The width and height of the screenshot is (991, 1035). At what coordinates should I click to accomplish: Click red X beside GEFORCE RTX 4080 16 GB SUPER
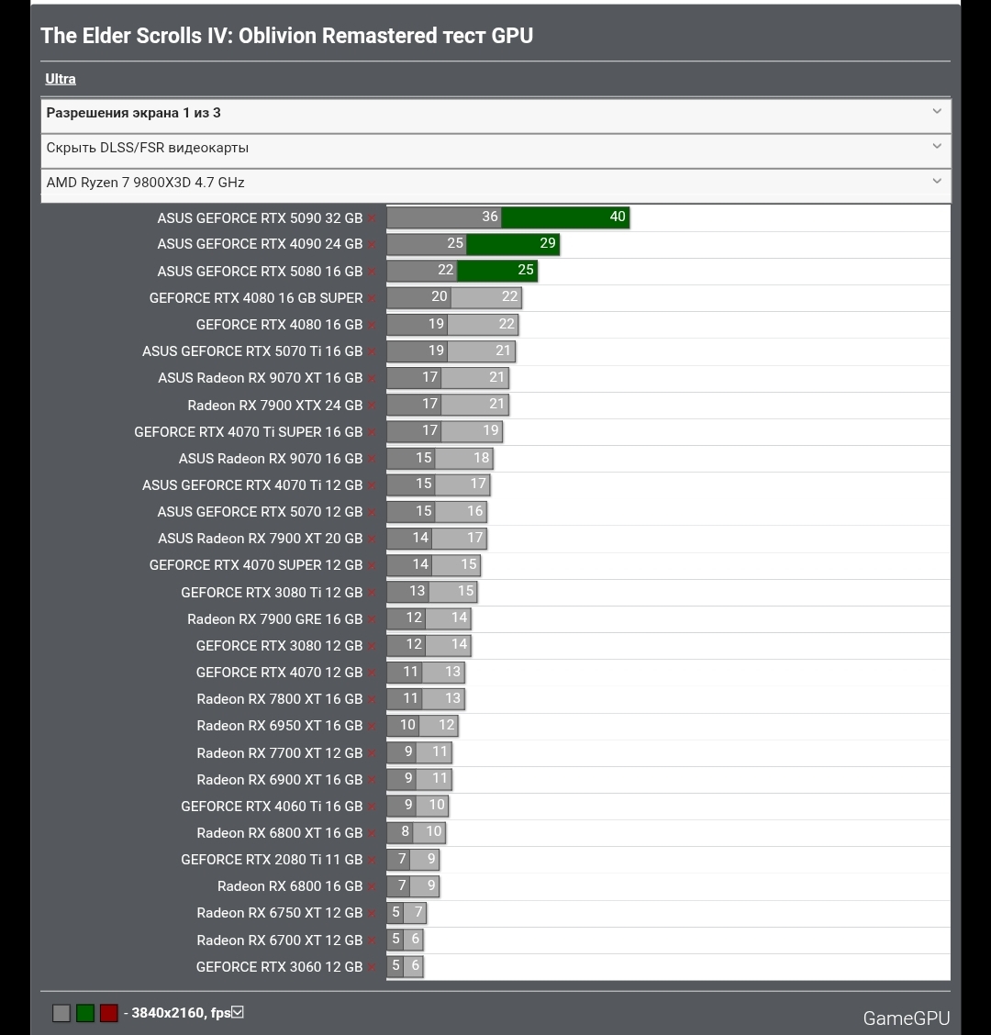coord(372,298)
